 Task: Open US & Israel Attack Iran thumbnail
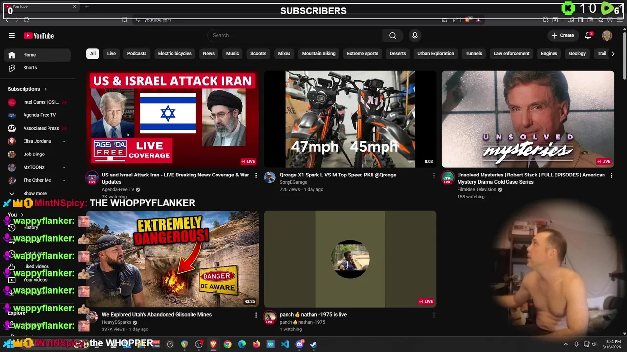coord(172,119)
